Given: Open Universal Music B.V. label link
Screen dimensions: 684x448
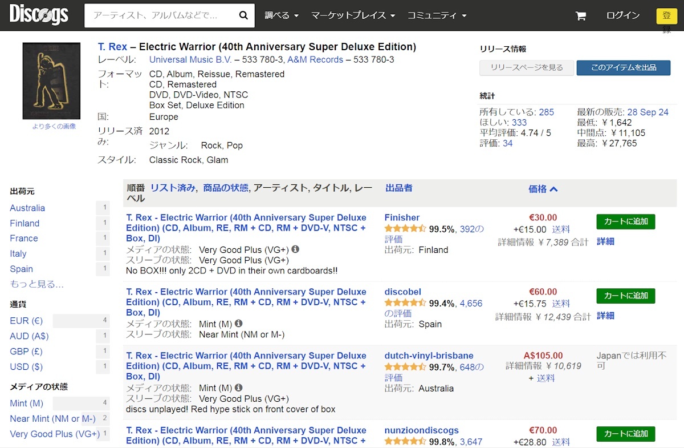Looking at the screenshot, I should [x=190, y=59].
